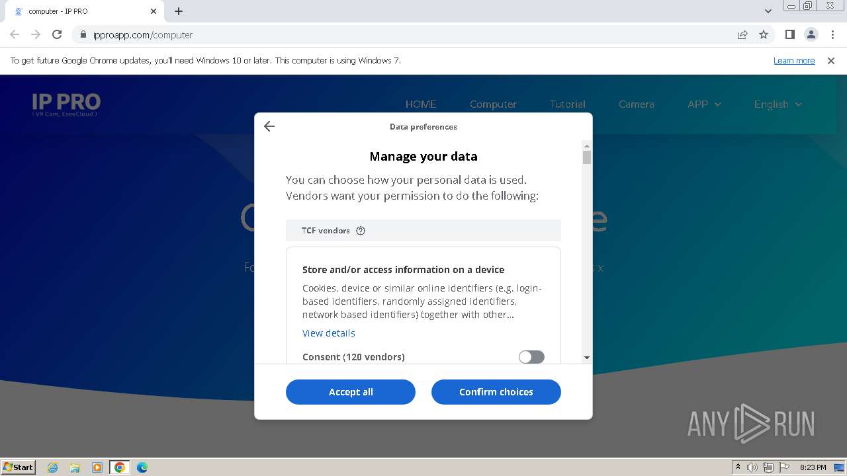Click browser back arrow
The height and width of the screenshot is (476, 847).
click(x=15, y=35)
